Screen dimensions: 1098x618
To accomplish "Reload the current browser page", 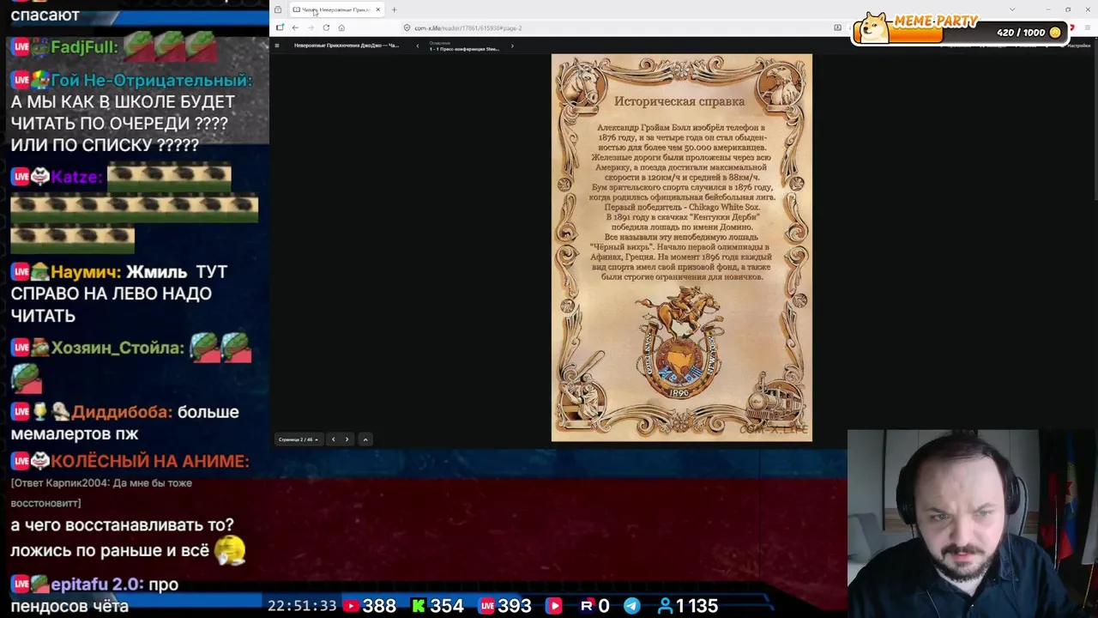I will [326, 27].
